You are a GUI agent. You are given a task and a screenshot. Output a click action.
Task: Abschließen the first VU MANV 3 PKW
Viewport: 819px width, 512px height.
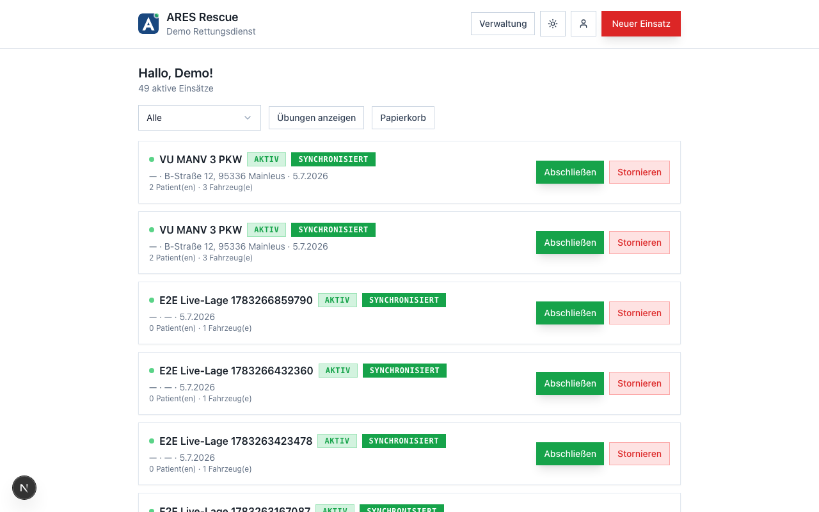tap(570, 172)
